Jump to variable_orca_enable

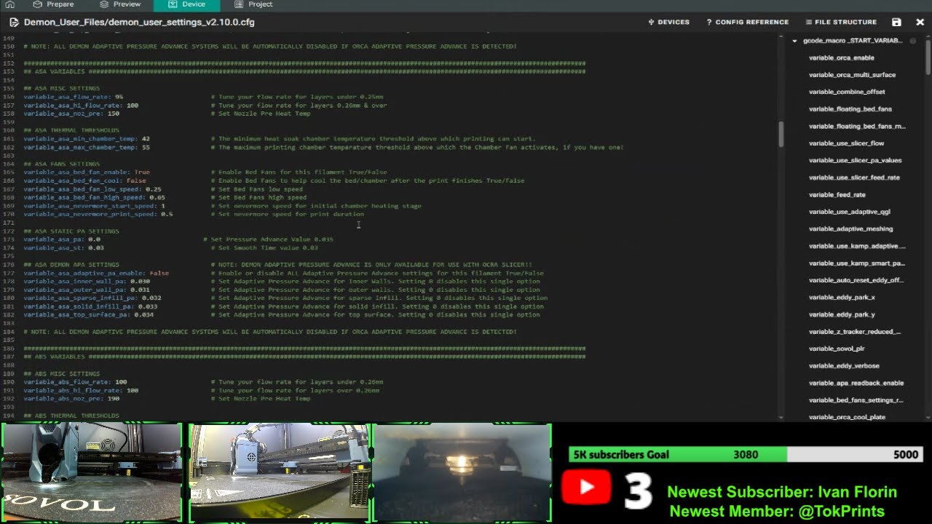point(841,57)
